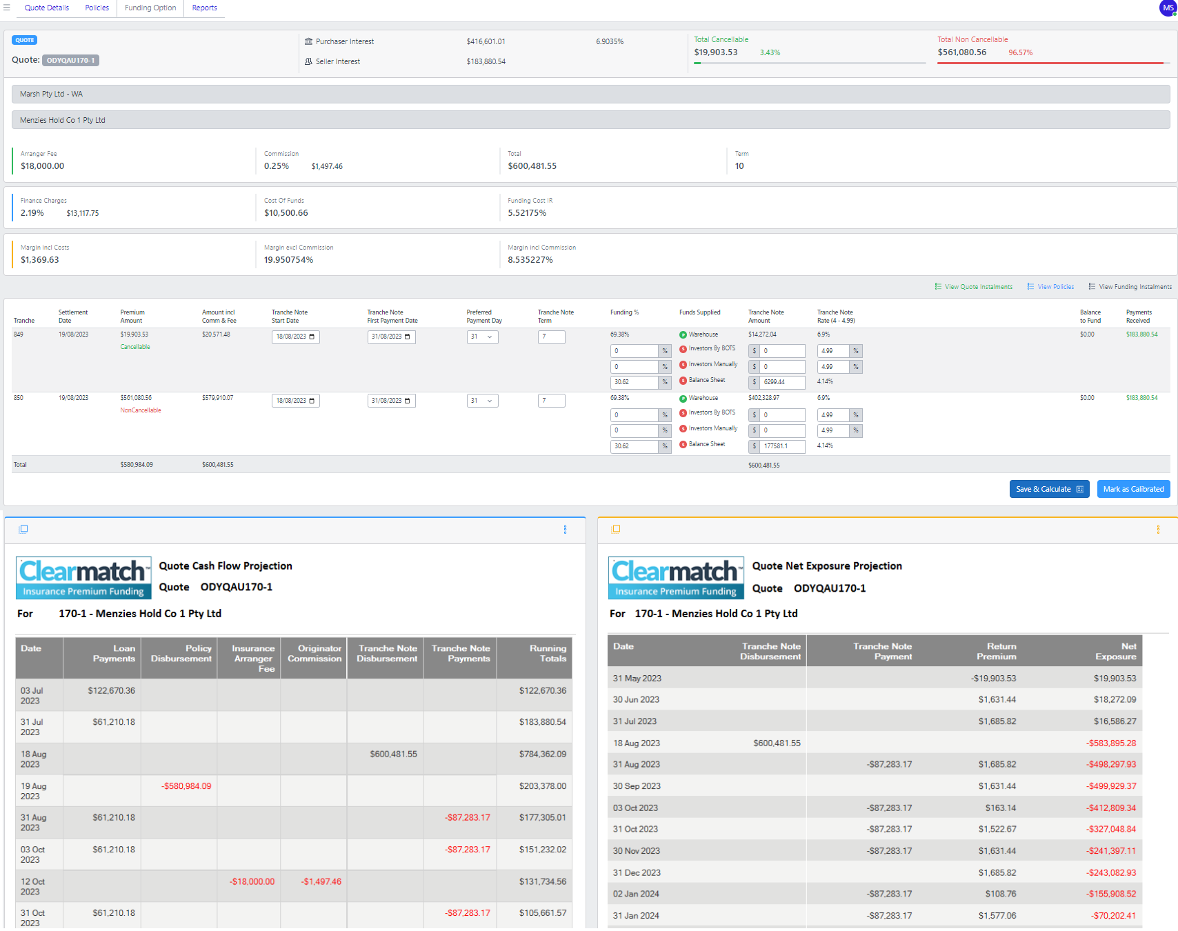
Task: Open tranche 850 Preferred Payment Day dropdown
Action: (482, 401)
